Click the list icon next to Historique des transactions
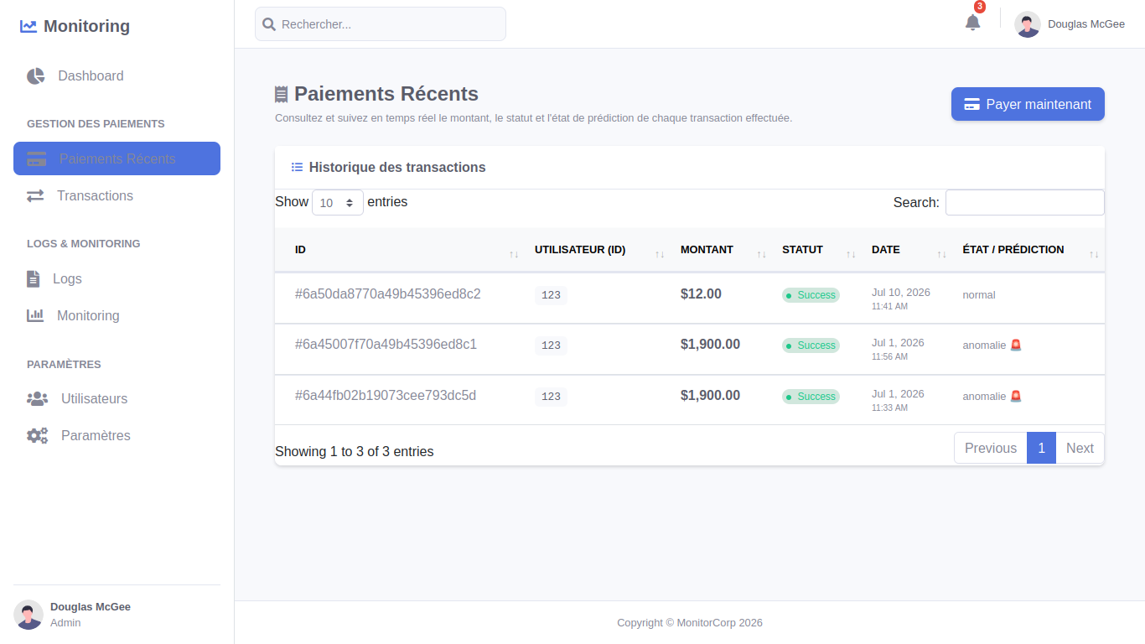The image size is (1145, 644). pyautogui.click(x=297, y=167)
